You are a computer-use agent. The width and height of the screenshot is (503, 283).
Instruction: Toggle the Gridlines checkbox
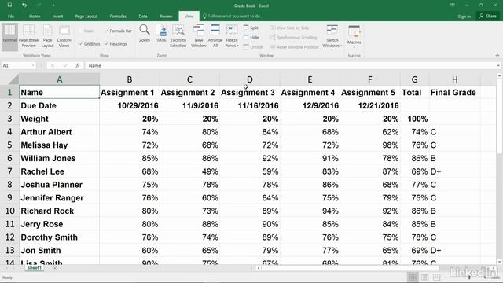coord(90,44)
